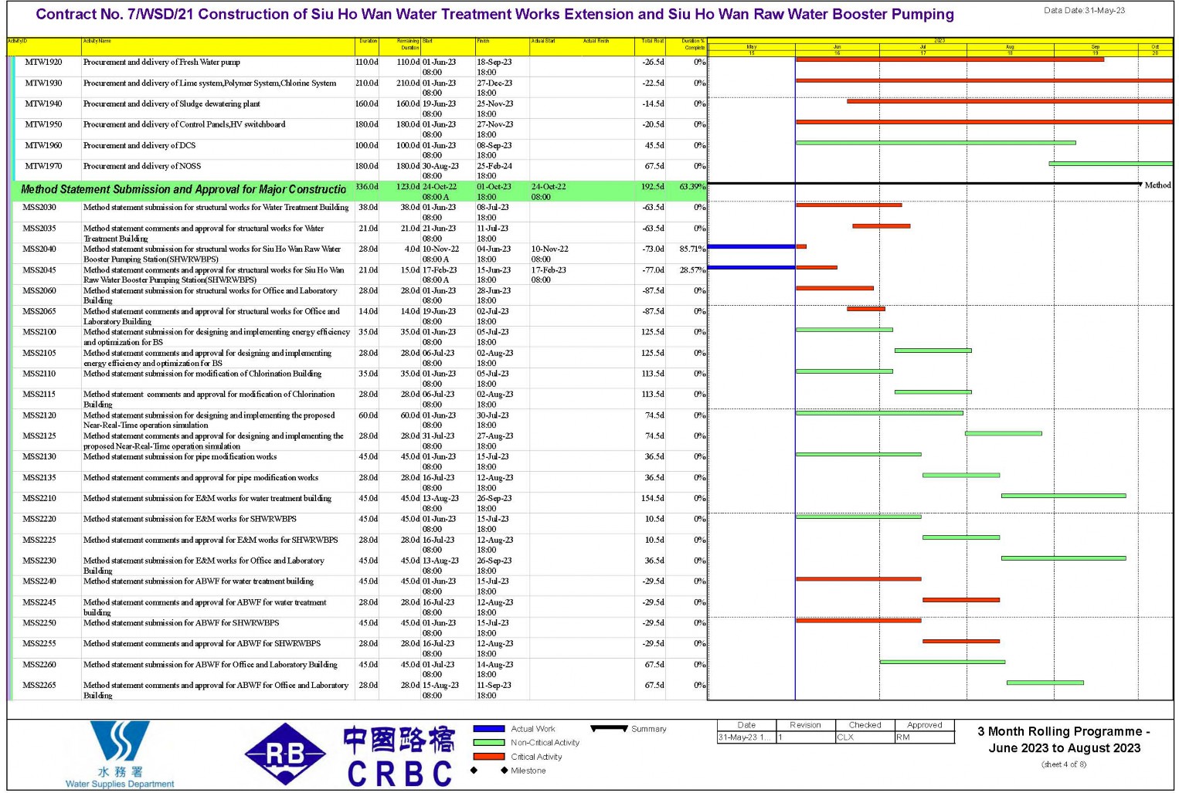The image size is (1179, 793).
Task: Click 'Procurement and delivery of Sludge dewatering plant'
Action: click(x=172, y=104)
